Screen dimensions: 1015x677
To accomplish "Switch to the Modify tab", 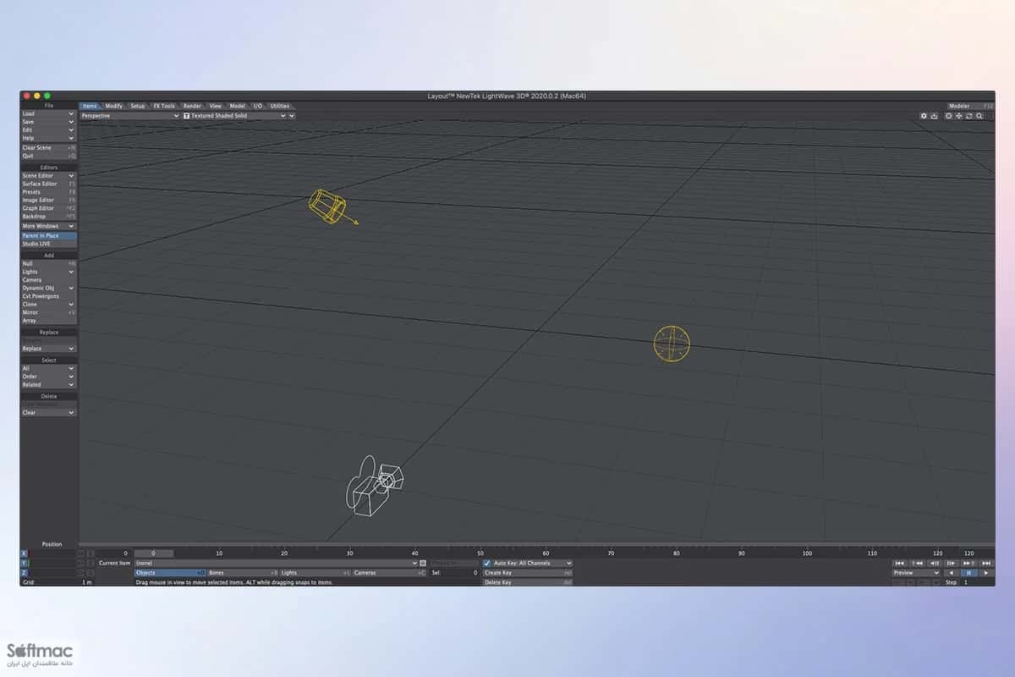I will click(114, 106).
